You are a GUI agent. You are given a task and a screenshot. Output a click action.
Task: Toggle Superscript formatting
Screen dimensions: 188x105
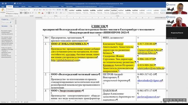[33, 13]
